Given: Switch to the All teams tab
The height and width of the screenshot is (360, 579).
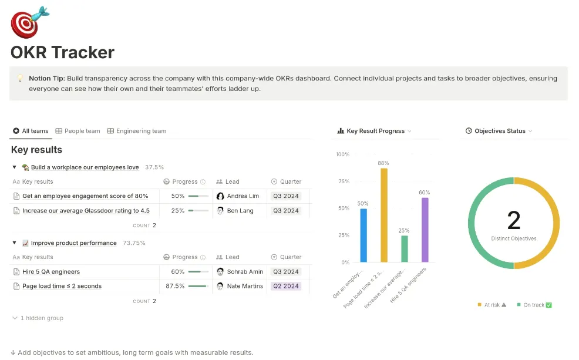Looking at the screenshot, I should pos(31,131).
